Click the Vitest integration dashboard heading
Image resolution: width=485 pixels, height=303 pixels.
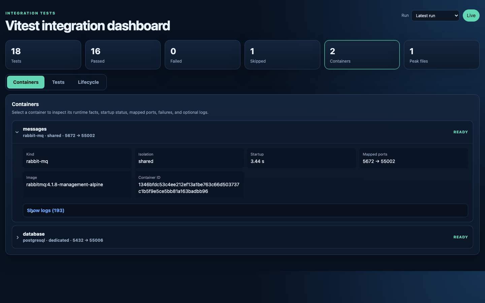(88, 26)
